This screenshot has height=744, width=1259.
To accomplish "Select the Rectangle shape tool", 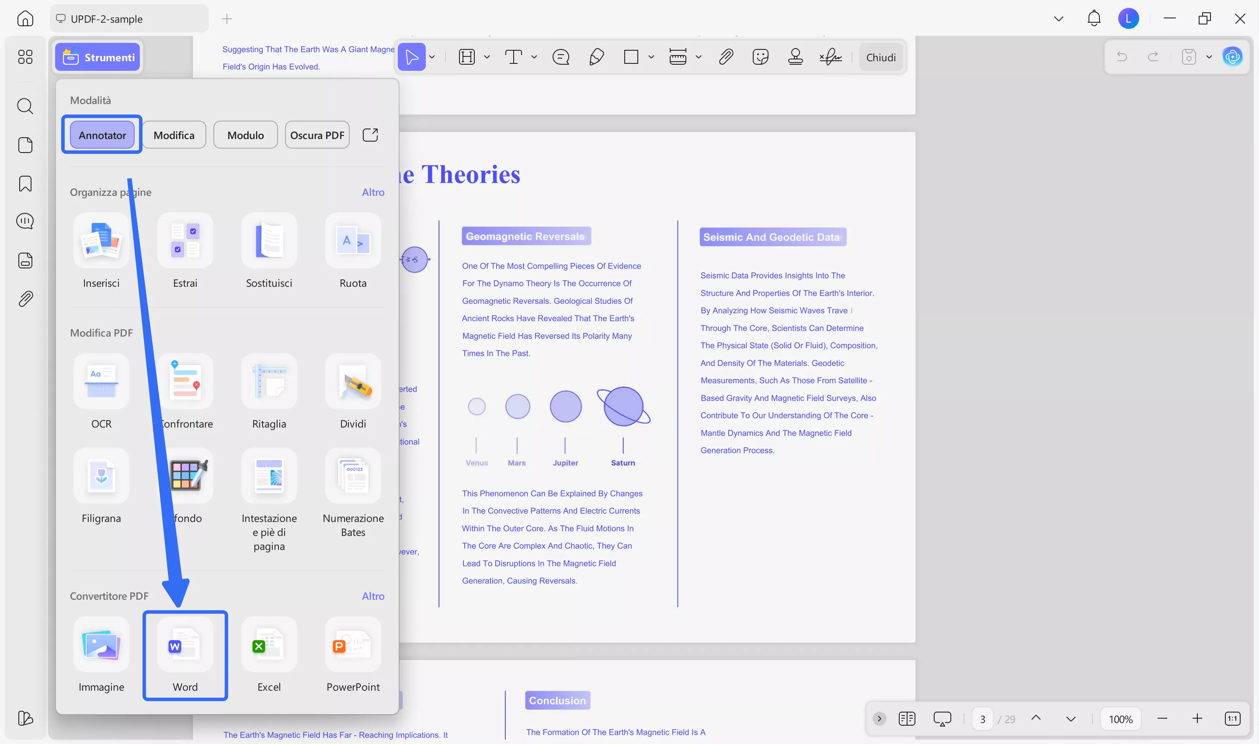I will (x=631, y=57).
